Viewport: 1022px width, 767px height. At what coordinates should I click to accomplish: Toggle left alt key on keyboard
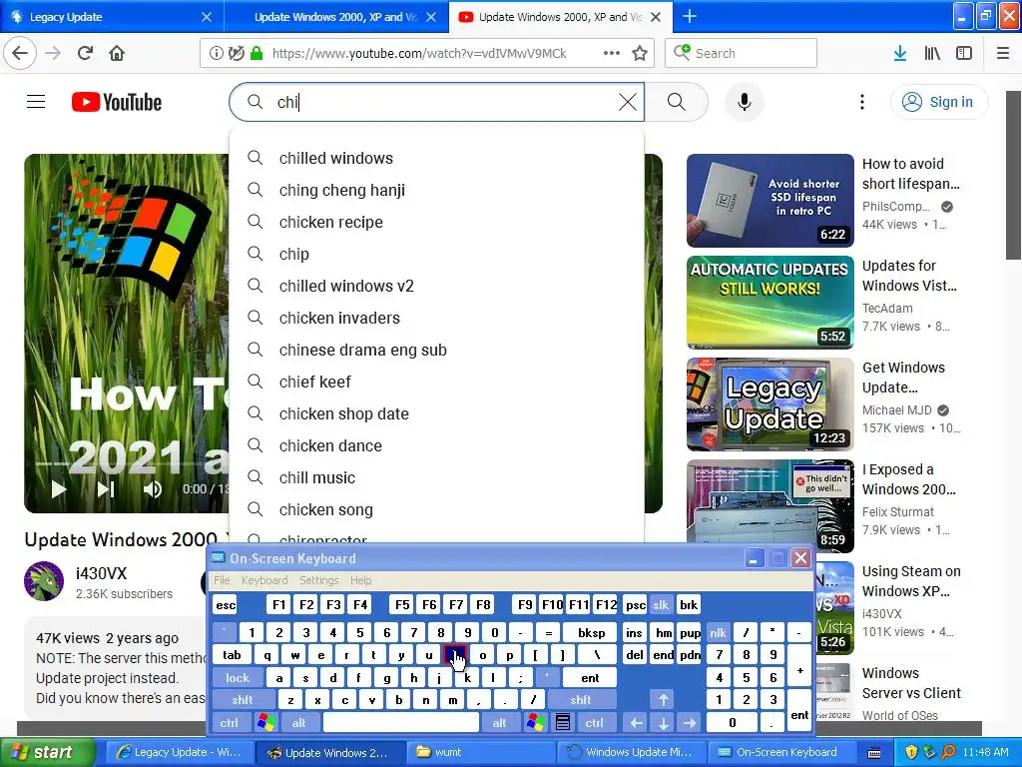pos(299,723)
